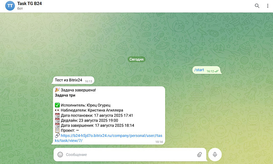Open the emoji picker smiley icon

click(60, 154)
